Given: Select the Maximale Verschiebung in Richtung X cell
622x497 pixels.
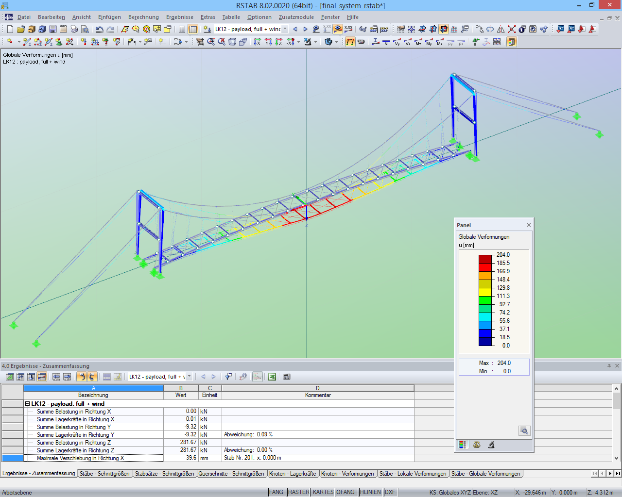Looking at the screenshot, I should [x=93, y=458].
